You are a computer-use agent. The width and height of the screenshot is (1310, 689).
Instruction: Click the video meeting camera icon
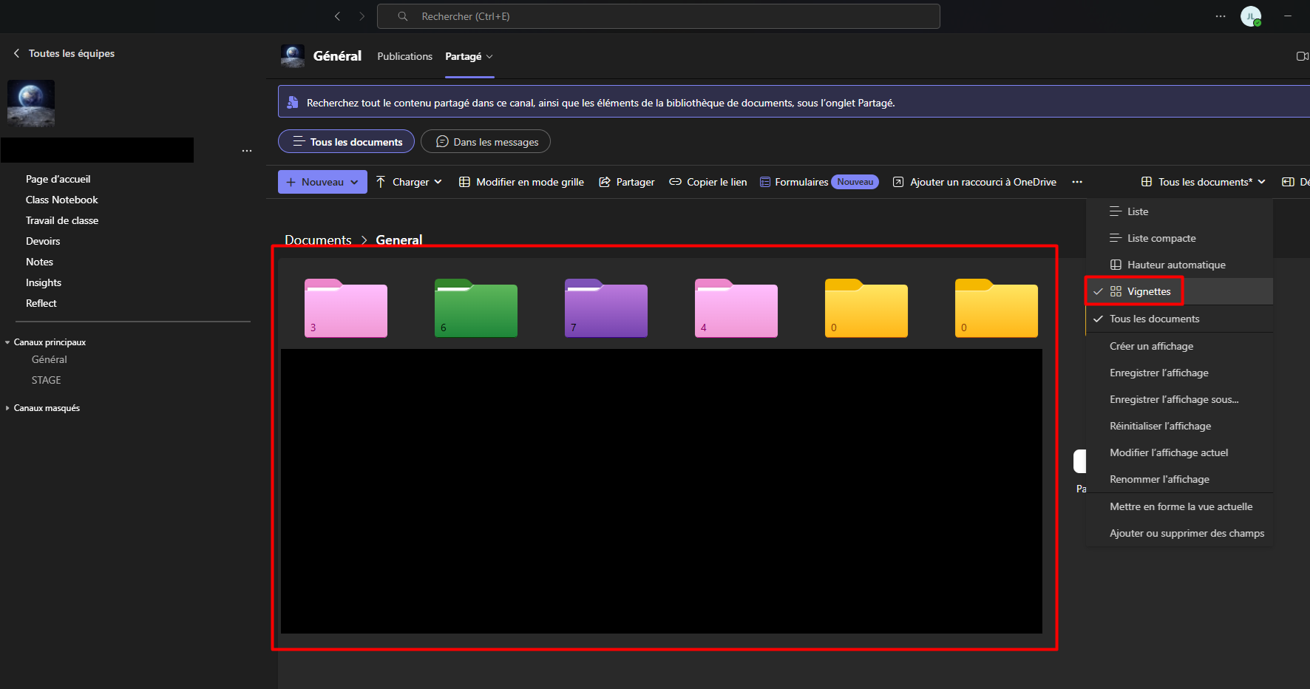[x=1303, y=56]
